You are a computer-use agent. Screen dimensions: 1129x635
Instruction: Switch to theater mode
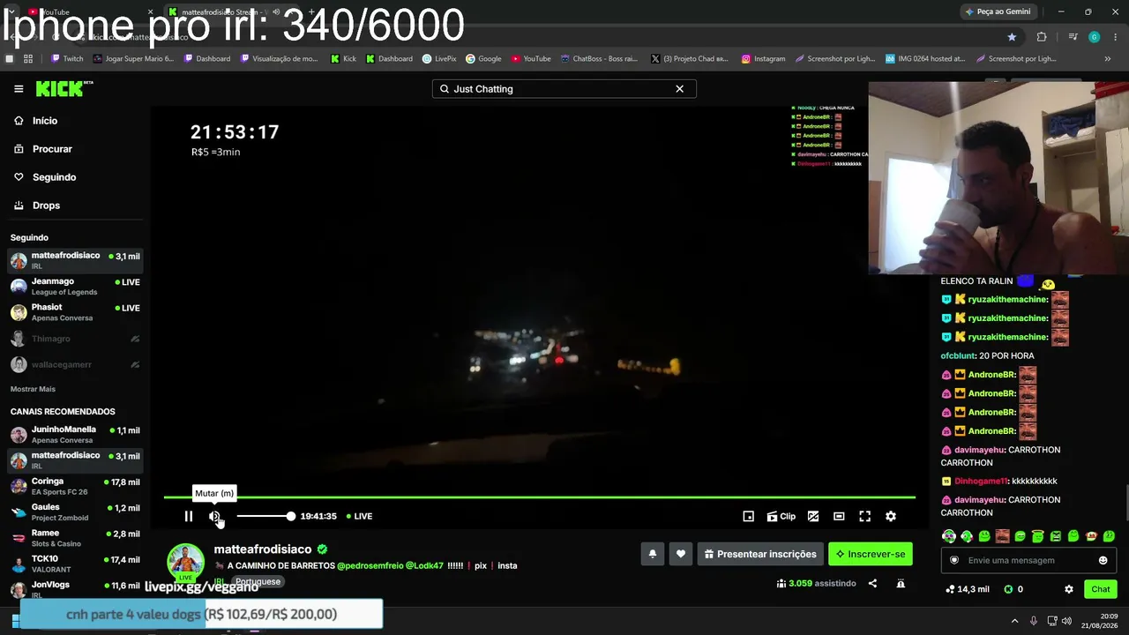pos(839,516)
